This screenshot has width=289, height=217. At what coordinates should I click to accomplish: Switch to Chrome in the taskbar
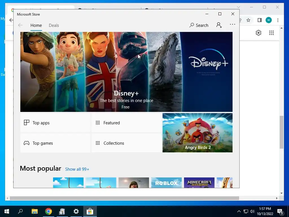49,211
